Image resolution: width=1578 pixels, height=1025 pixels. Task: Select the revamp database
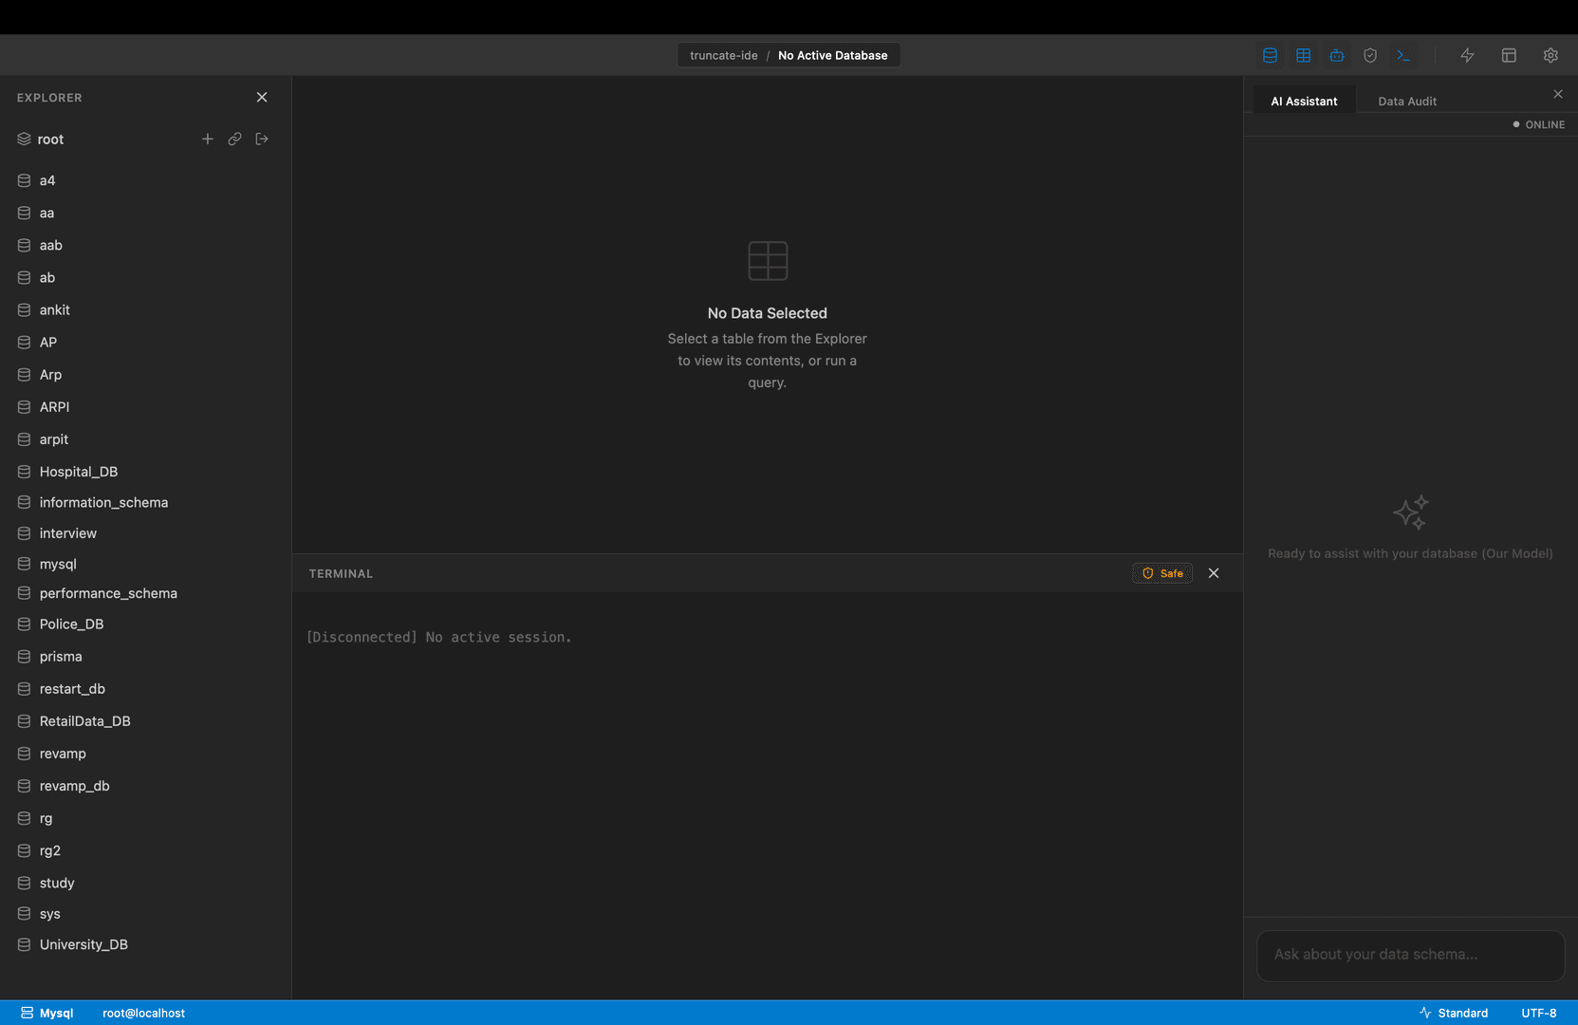145,753
